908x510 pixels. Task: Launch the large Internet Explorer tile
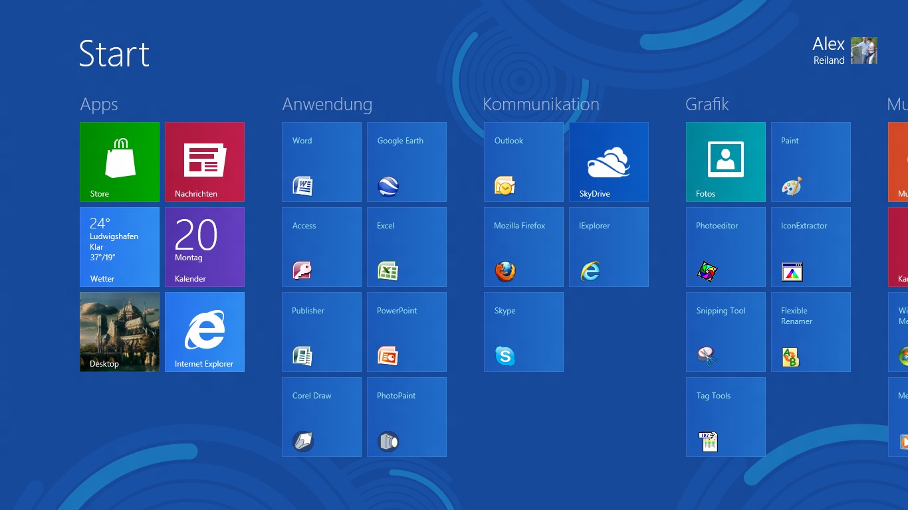coord(205,332)
